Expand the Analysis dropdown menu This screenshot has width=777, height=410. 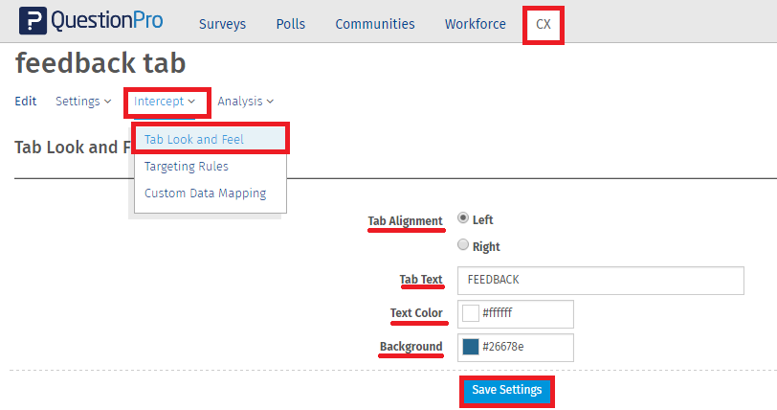[245, 102]
